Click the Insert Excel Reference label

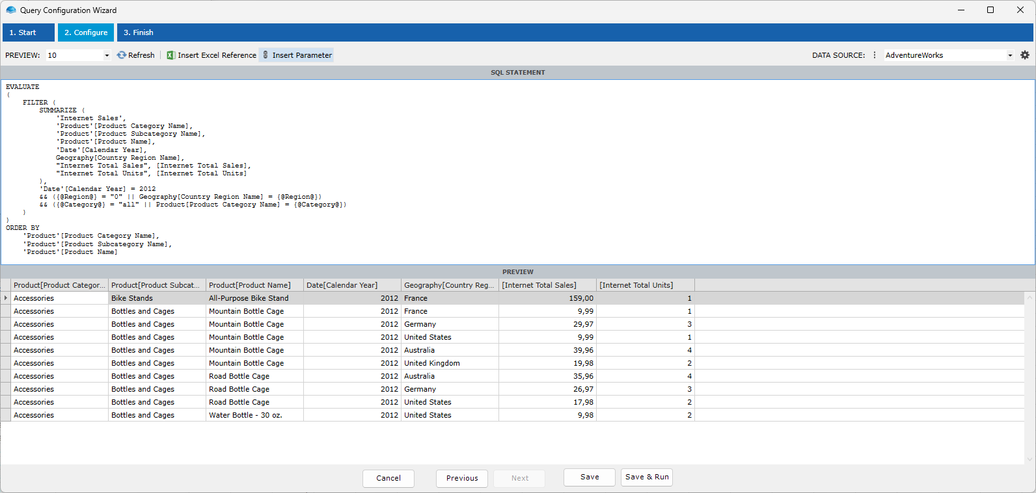217,55
